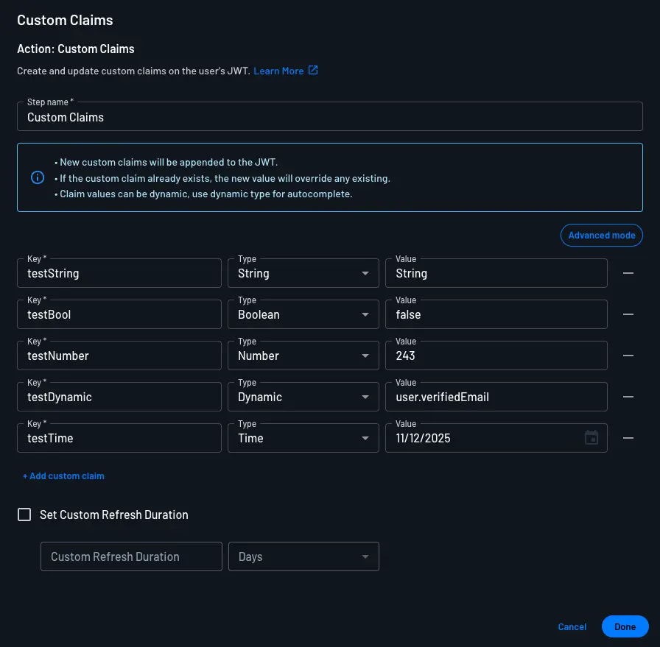Screen dimensions: 660x647
Task: Remove the testNumber claim row
Action: [628, 356]
